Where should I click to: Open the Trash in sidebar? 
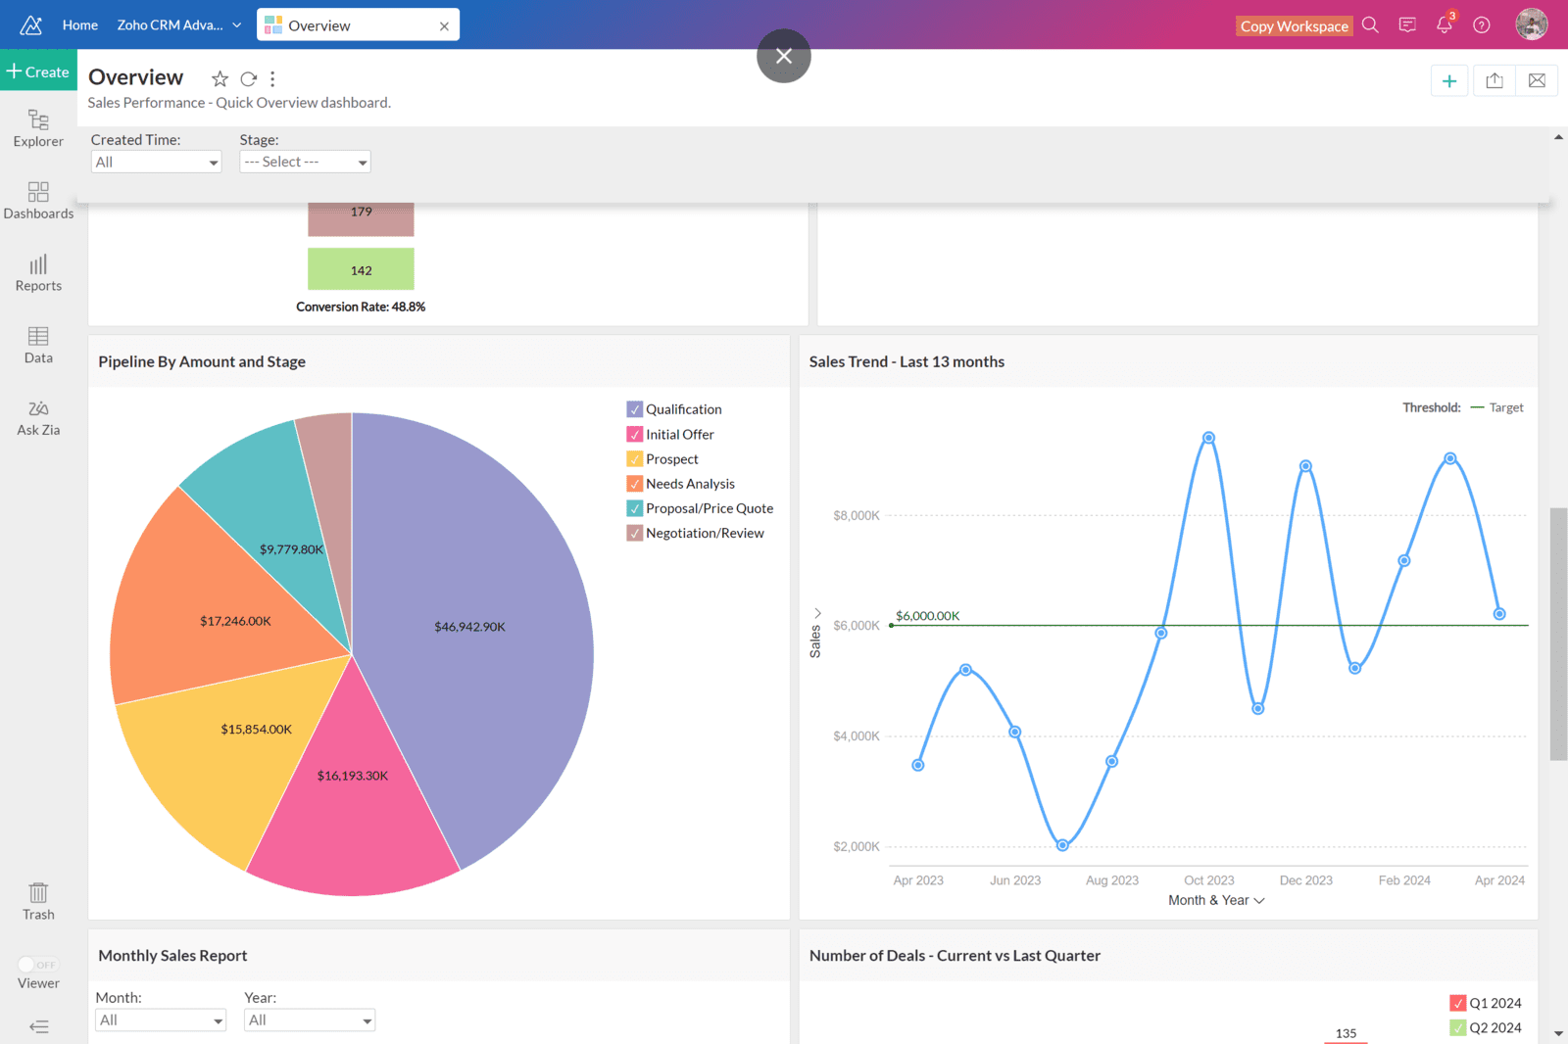[38, 900]
